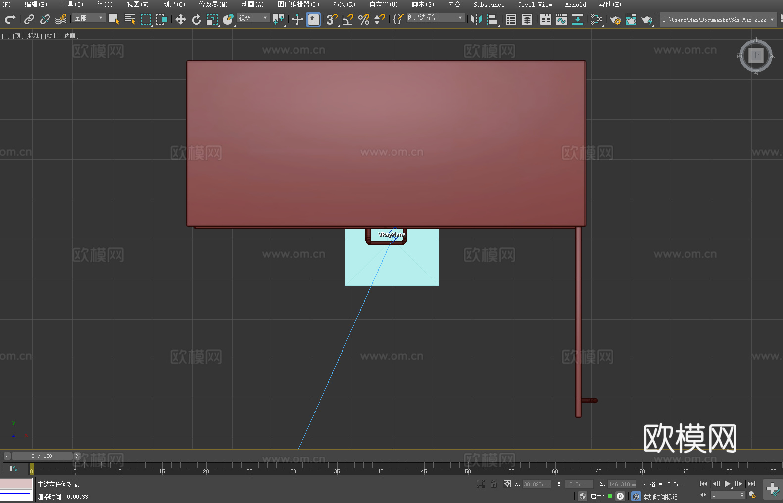Select the Link objects tool
This screenshot has width=783, height=503.
pyautogui.click(x=29, y=19)
